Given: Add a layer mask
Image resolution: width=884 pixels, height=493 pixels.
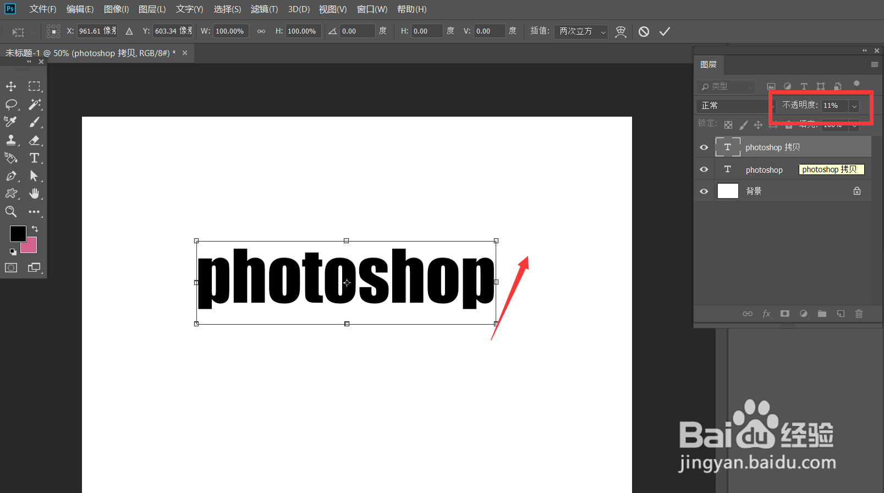Looking at the screenshot, I should [x=785, y=314].
